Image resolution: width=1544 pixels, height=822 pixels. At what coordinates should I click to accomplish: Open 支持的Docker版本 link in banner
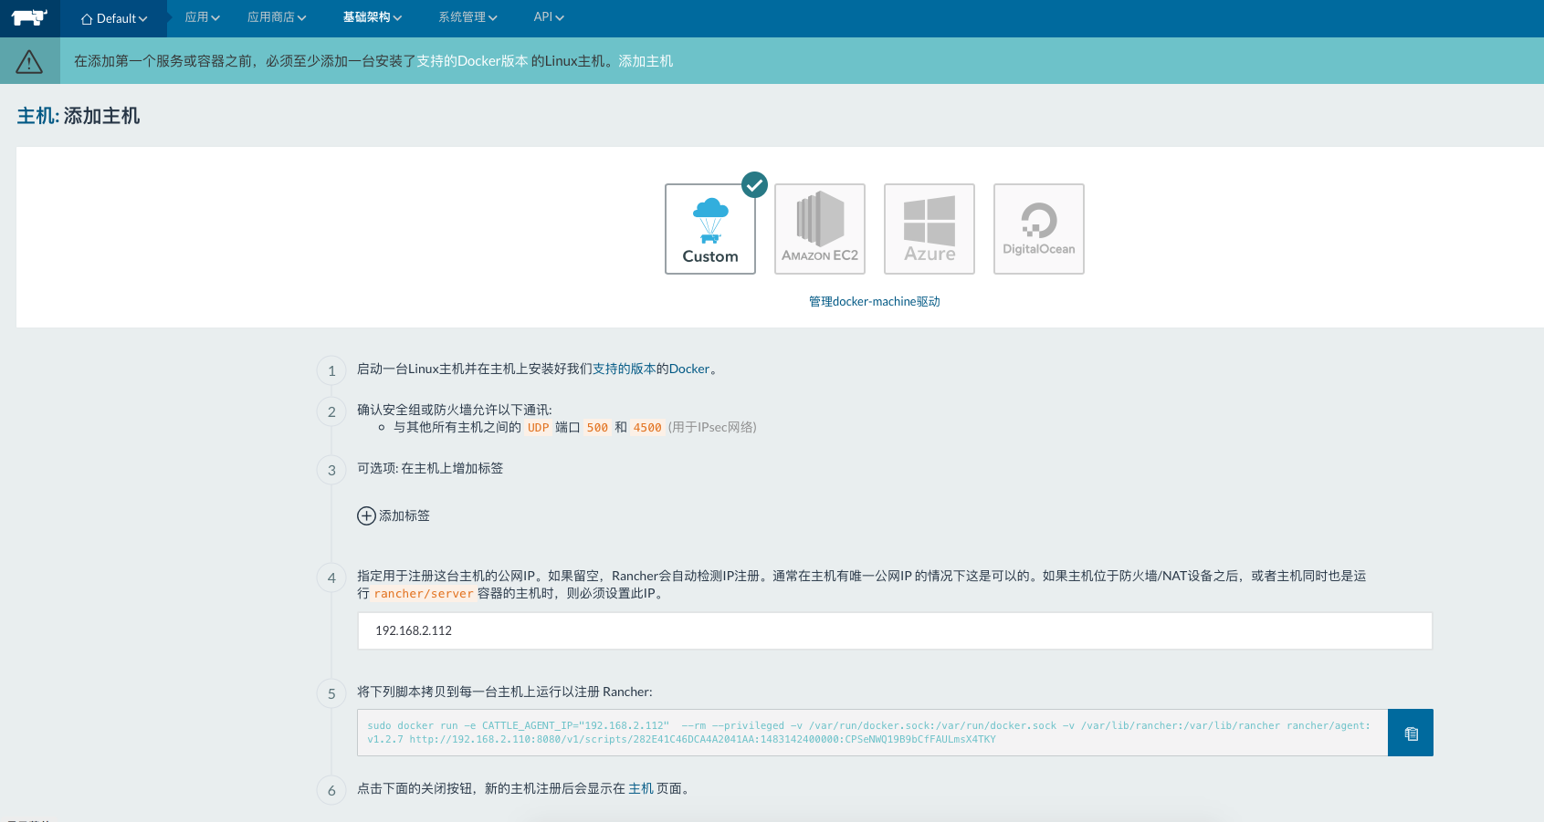point(472,61)
